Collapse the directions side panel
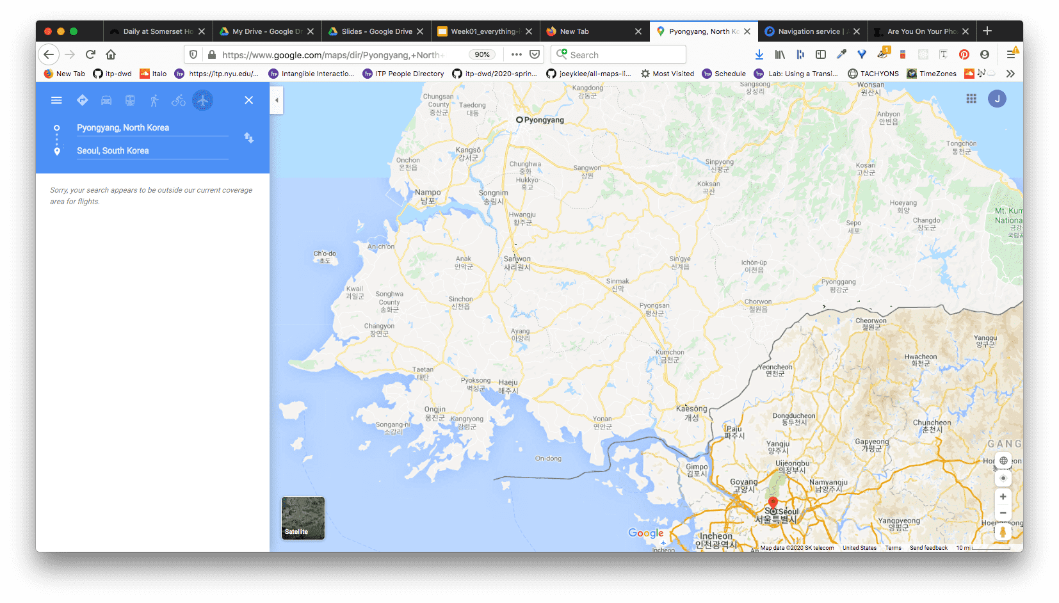The height and width of the screenshot is (603, 1059). [277, 100]
